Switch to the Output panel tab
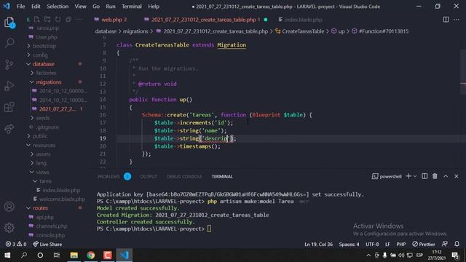 click(149, 176)
